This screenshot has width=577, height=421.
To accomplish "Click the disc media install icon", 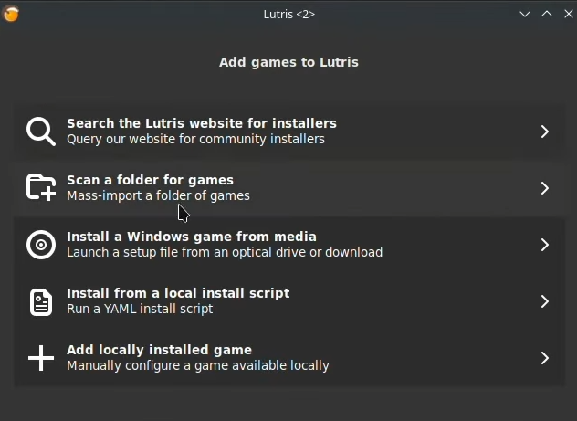I will pos(41,245).
